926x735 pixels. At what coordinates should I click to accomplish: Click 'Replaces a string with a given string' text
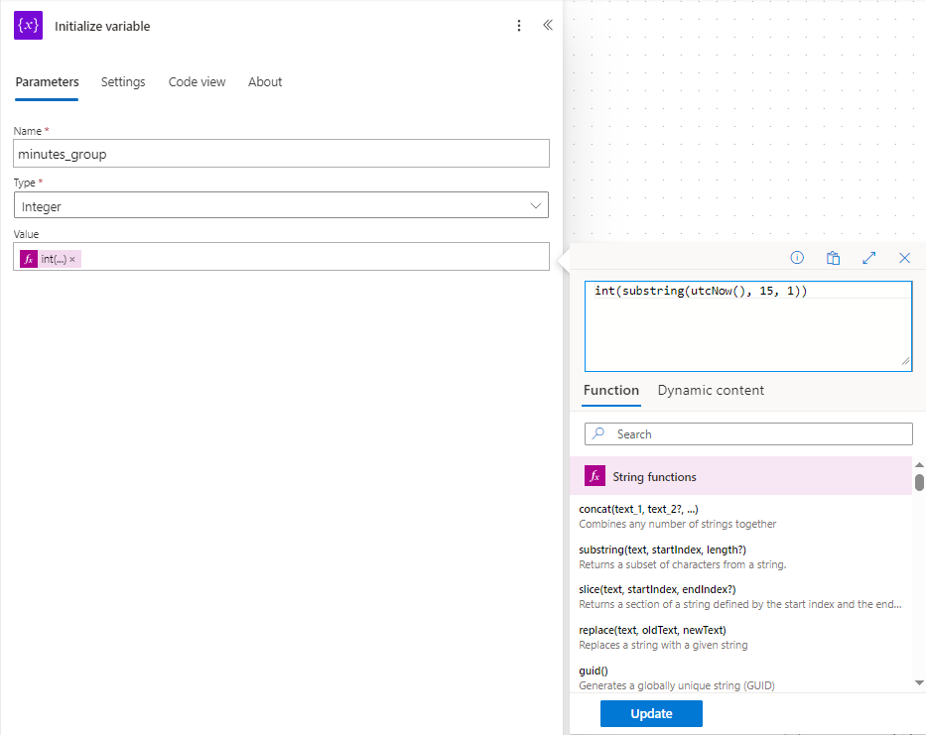tap(663, 645)
